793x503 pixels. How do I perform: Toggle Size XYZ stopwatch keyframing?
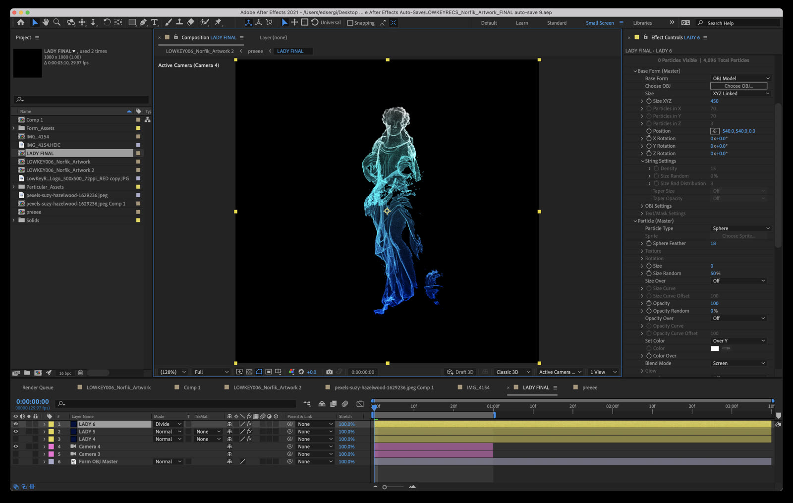[x=649, y=101]
